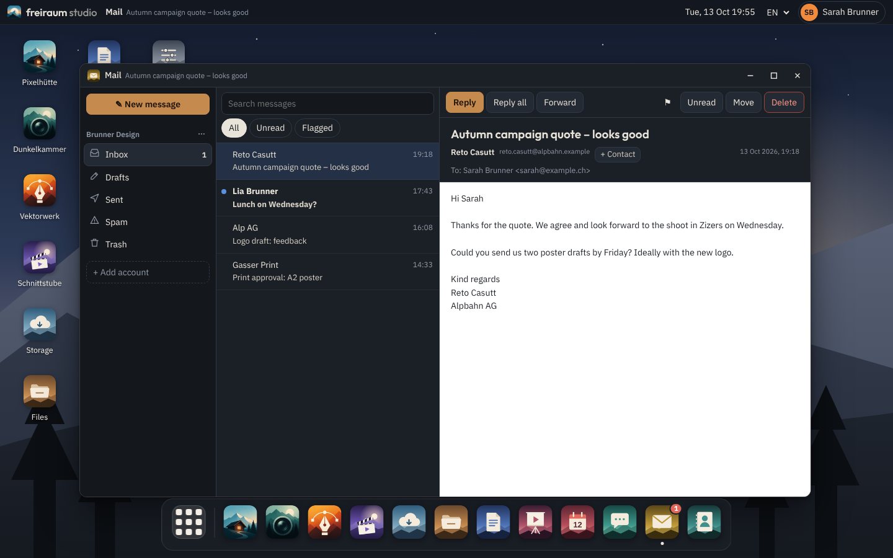893x558 pixels.
Task: Click Reply all button
Action: click(510, 102)
